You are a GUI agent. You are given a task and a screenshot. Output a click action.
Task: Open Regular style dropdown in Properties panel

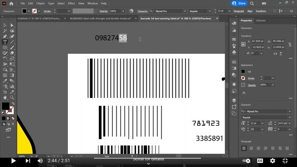[290, 117]
